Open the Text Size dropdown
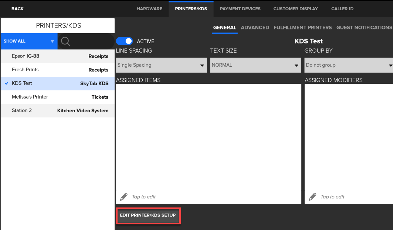 [255, 65]
